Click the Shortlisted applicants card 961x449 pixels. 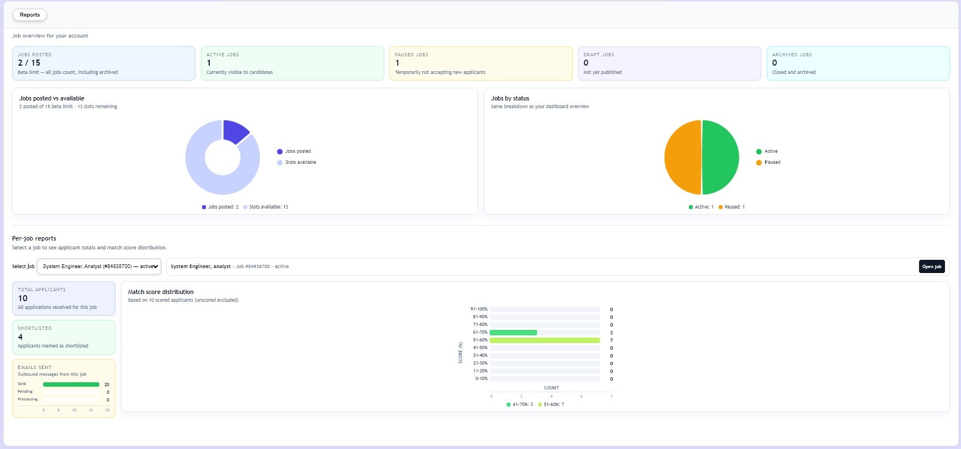click(x=64, y=337)
